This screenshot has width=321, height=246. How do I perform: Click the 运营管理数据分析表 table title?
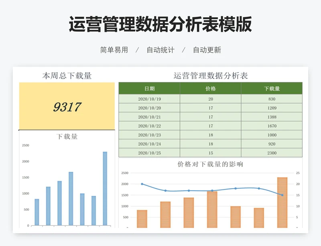tap(211, 76)
